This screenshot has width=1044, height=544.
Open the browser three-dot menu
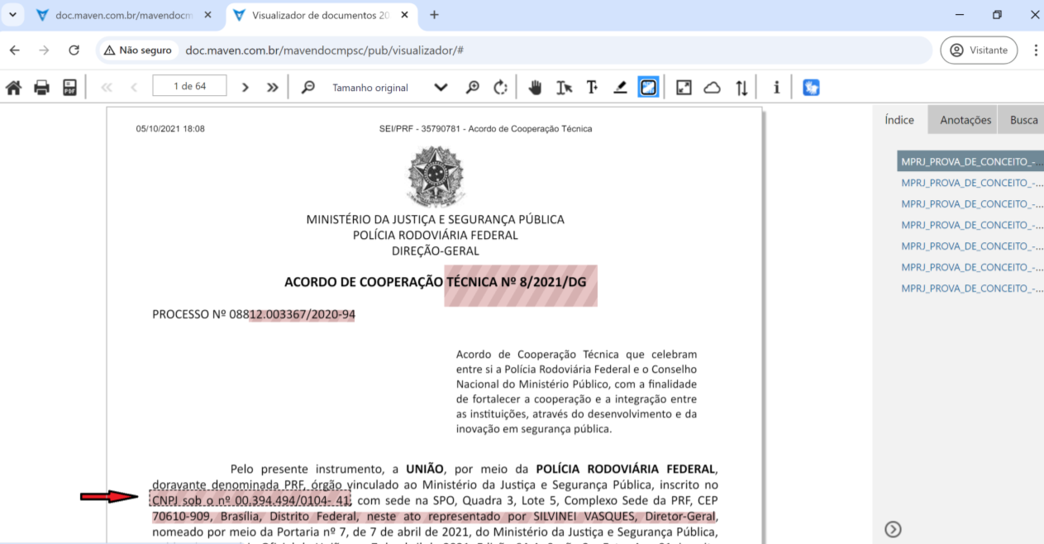coord(1035,50)
